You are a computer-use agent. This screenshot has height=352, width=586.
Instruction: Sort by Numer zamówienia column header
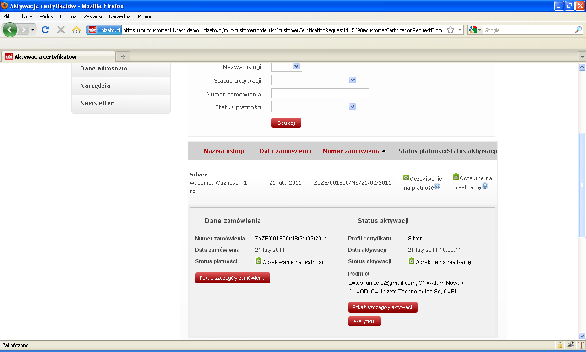pos(352,151)
